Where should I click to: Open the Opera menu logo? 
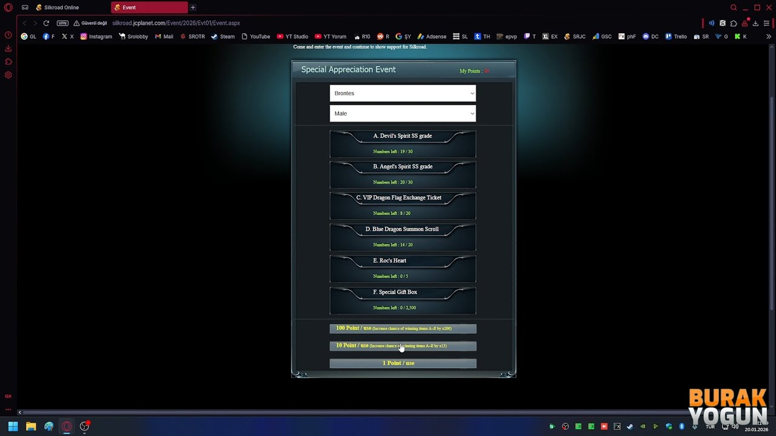tap(8, 7)
